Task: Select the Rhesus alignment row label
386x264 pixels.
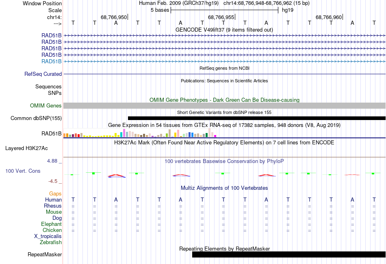Action: point(53,206)
